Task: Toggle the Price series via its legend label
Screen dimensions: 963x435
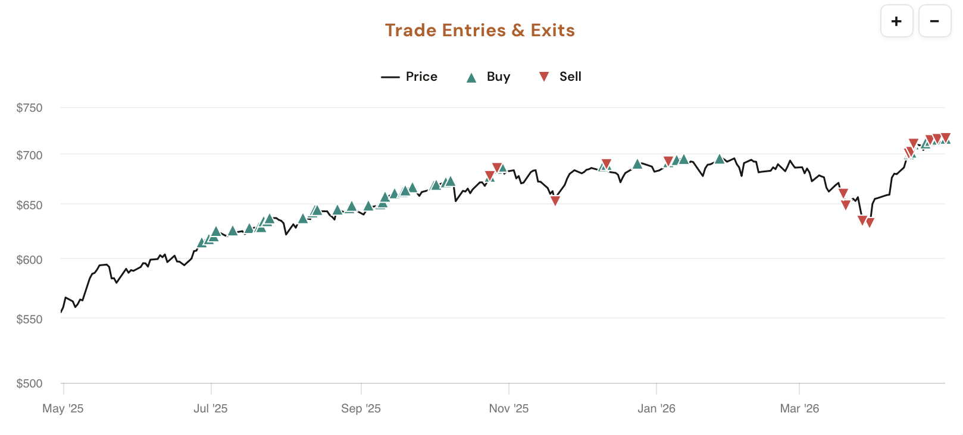Action: tap(421, 76)
